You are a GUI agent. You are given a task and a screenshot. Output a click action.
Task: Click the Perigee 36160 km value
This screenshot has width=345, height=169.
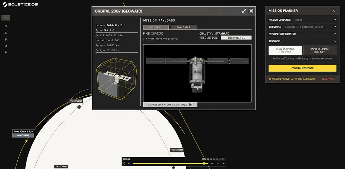[108, 50]
